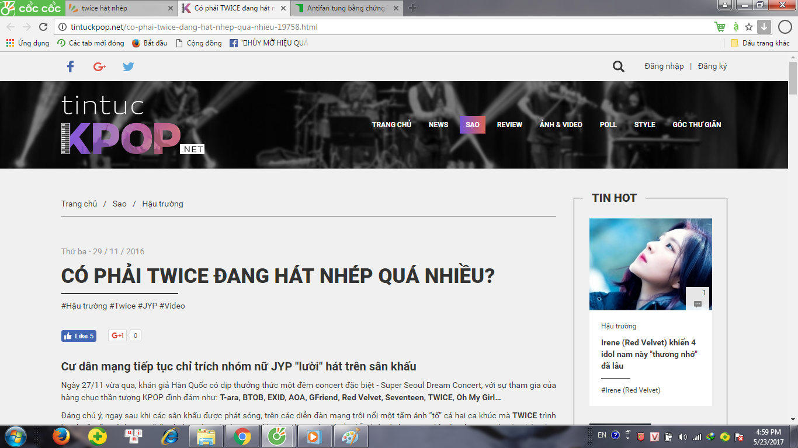The height and width of the screenshot is (448, 798).
Task: Open Internet Explorer from taskbar
Action: [170, 436]
